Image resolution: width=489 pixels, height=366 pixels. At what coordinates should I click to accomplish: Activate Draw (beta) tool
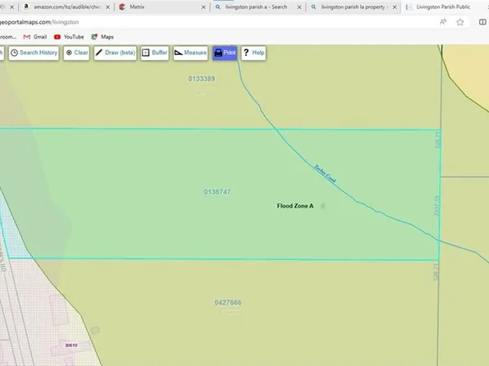click(115, 53)
